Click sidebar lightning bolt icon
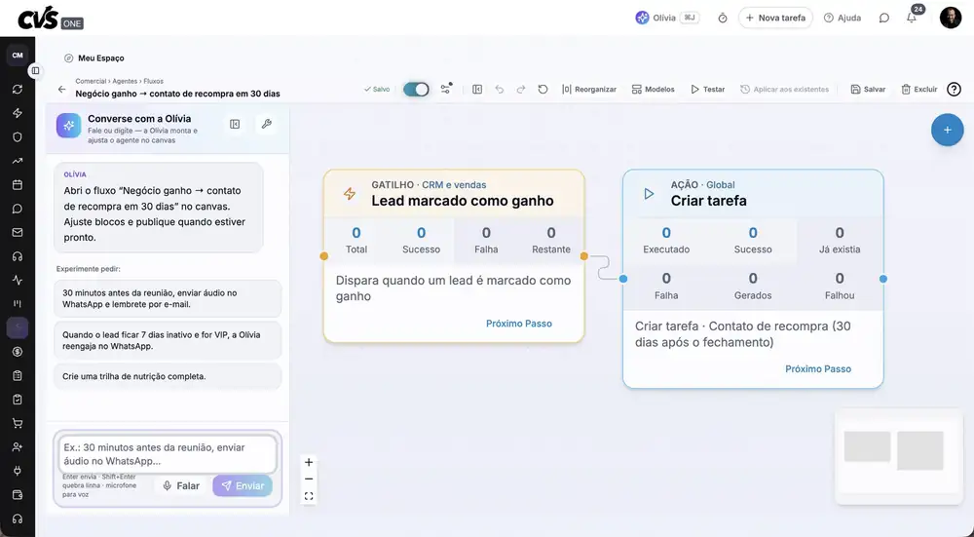This screenshot has height=537, width=974. tap(18, 113)
